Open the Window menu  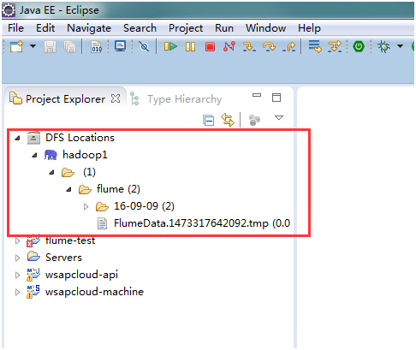[265, 28]
